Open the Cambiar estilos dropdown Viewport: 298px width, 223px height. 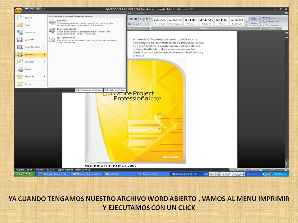click(254, 21)
